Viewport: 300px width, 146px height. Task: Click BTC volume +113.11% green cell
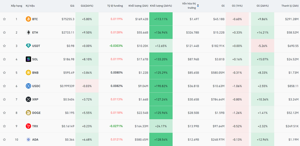tap(161, 19)
